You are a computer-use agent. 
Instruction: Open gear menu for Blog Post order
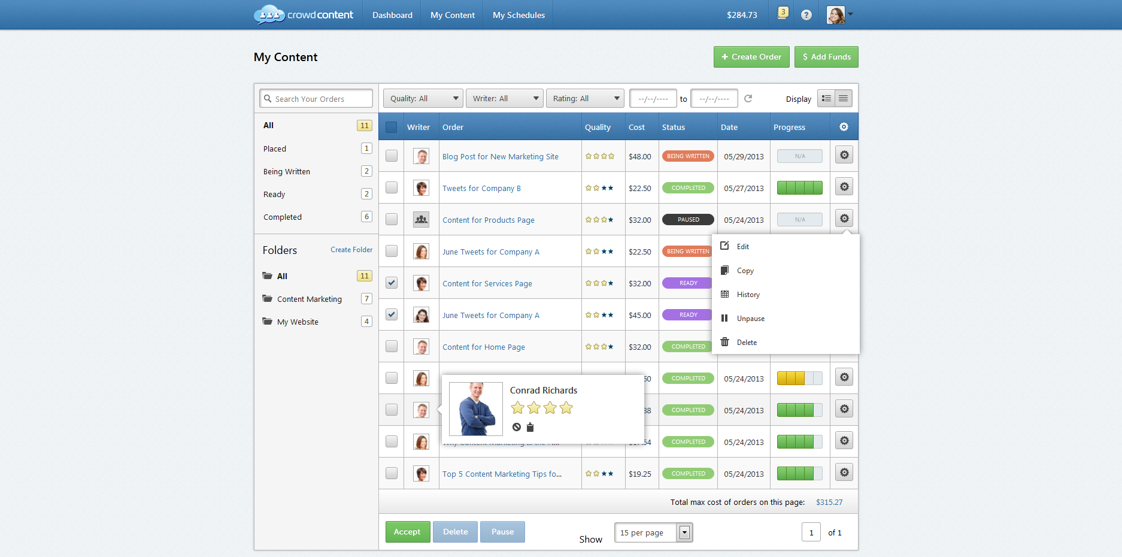click(x=844, y=155)
